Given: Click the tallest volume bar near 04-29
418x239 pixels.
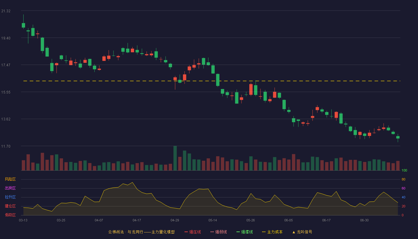Looking at the screenshot, I should (175, 158).
